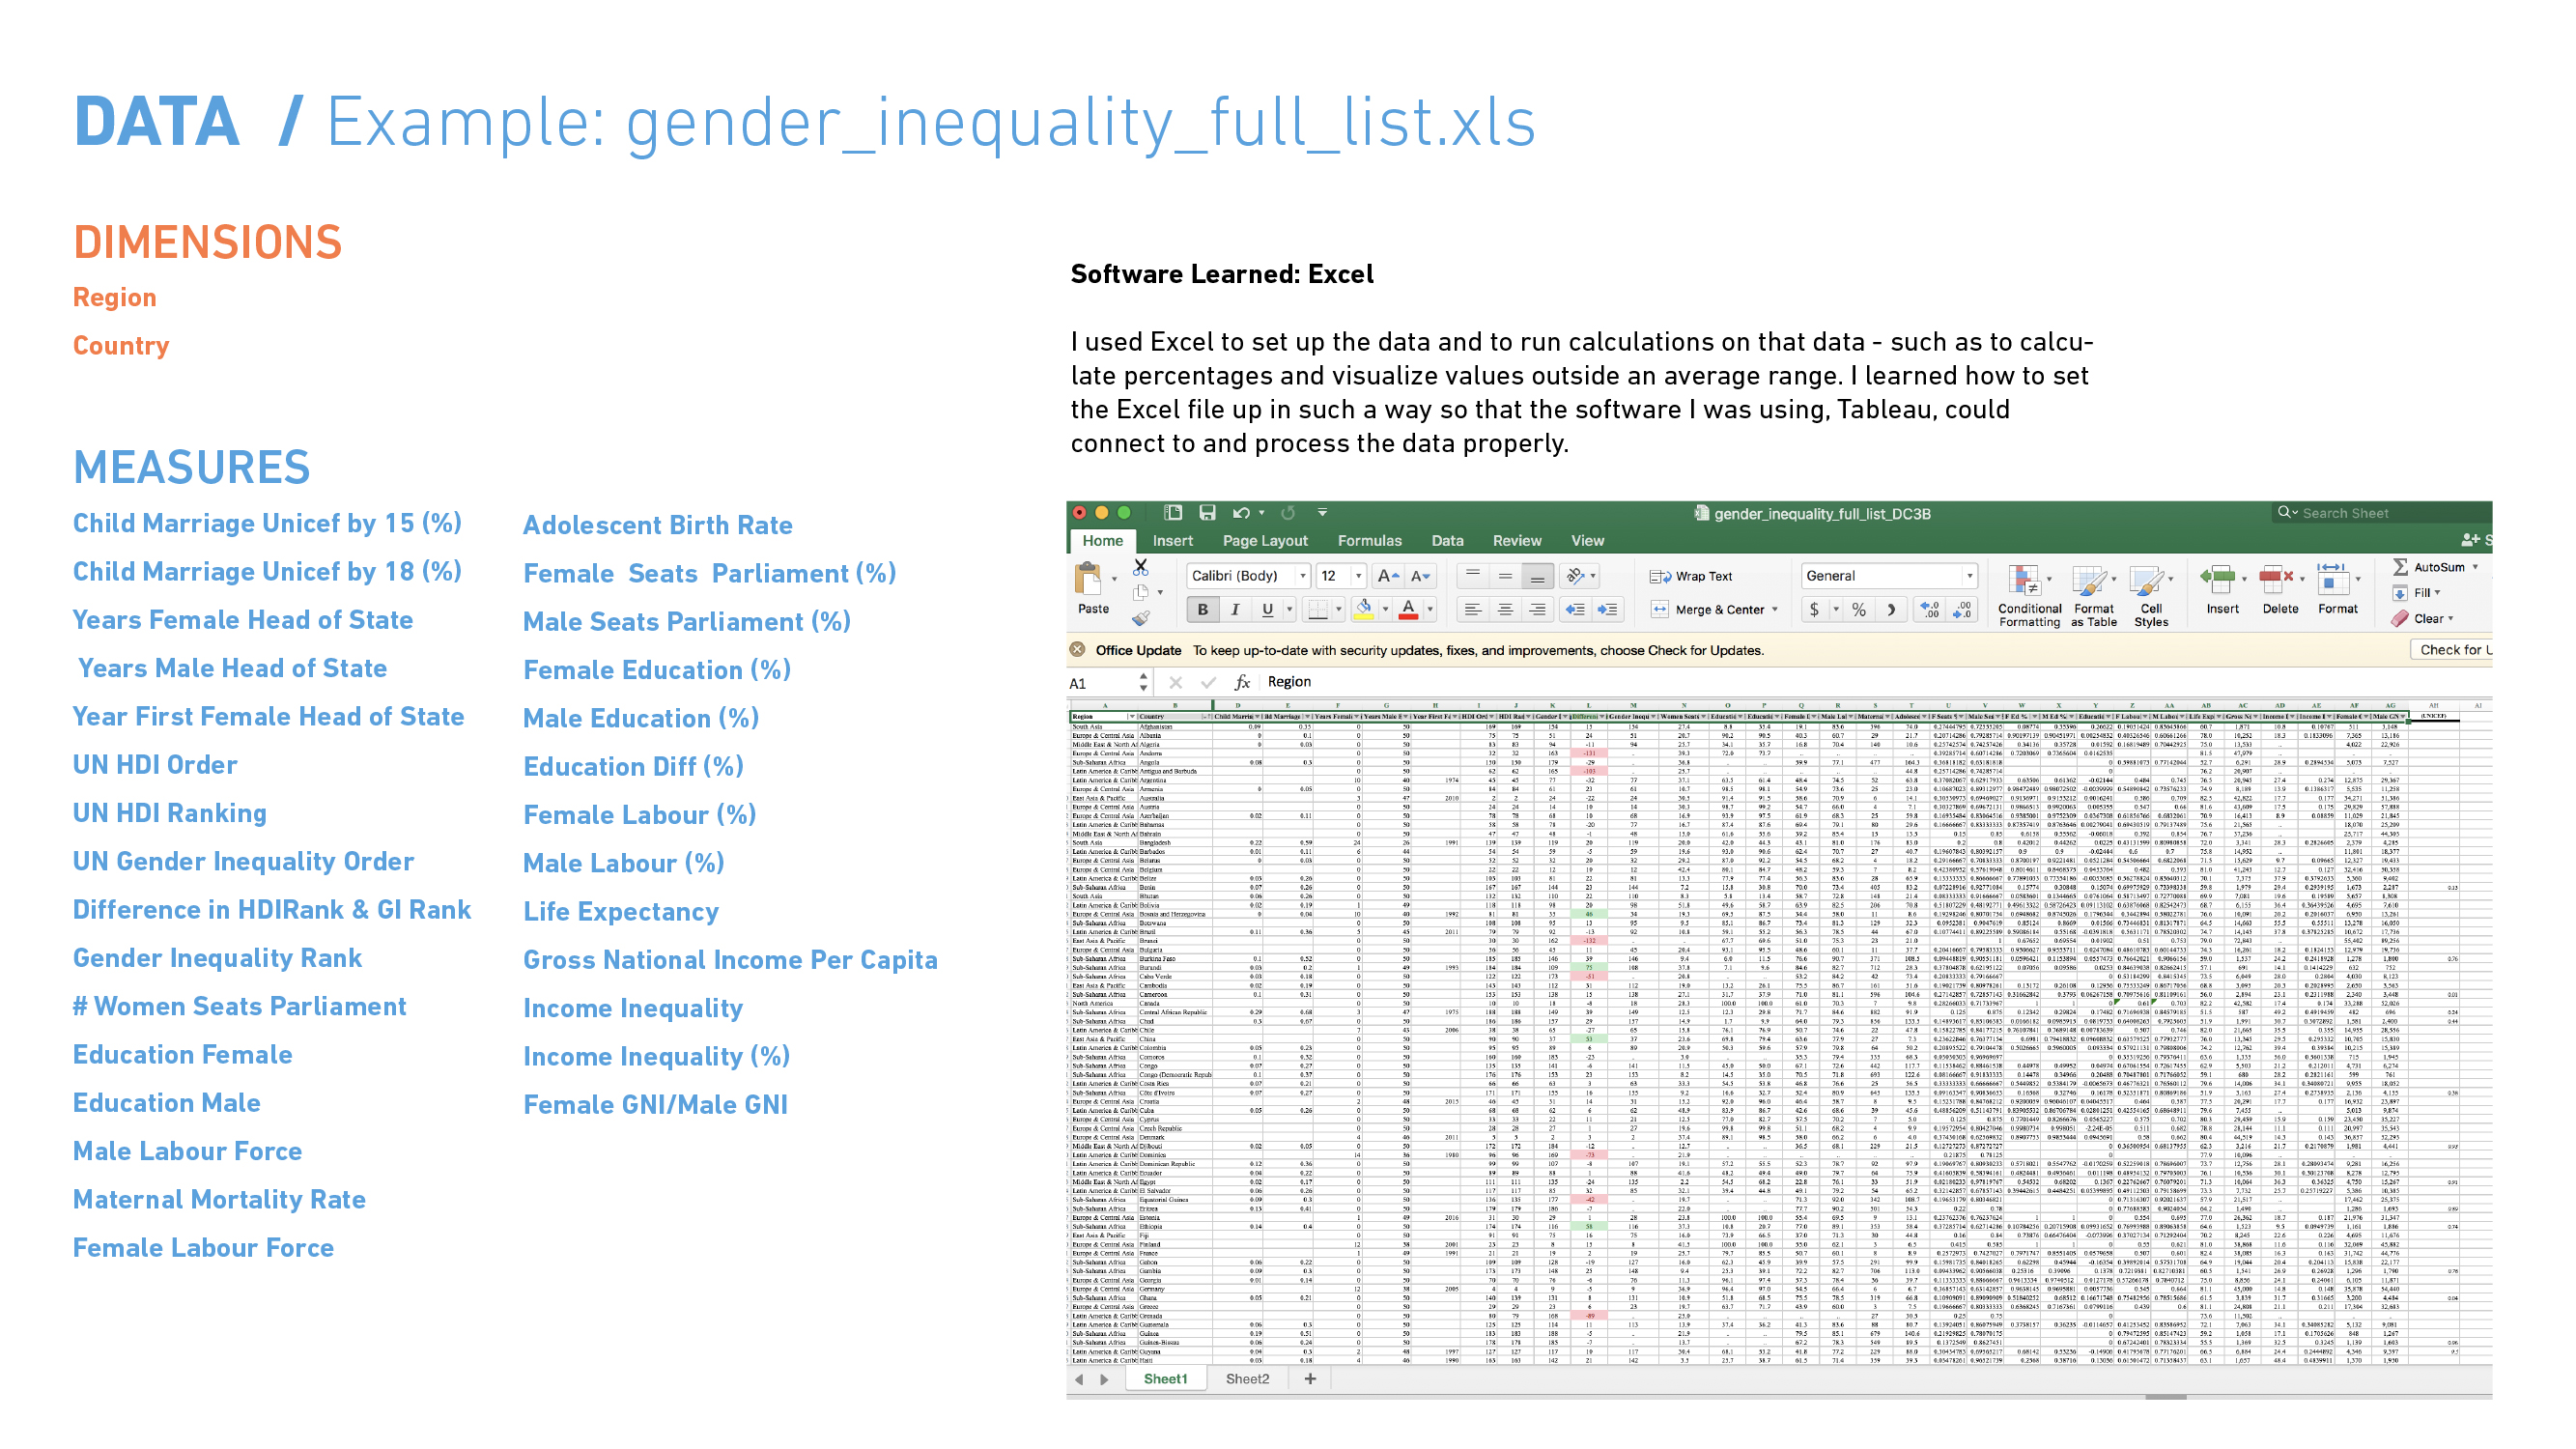Click the Save icon in title bar
Screen dimensions: 2576x1449
click(x=1207, y=513)
